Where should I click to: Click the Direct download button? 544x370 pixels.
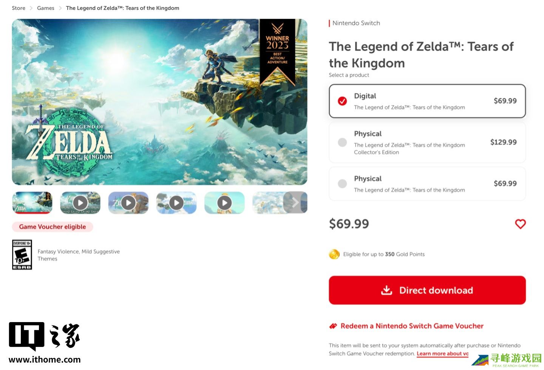(x=427, y=290)
